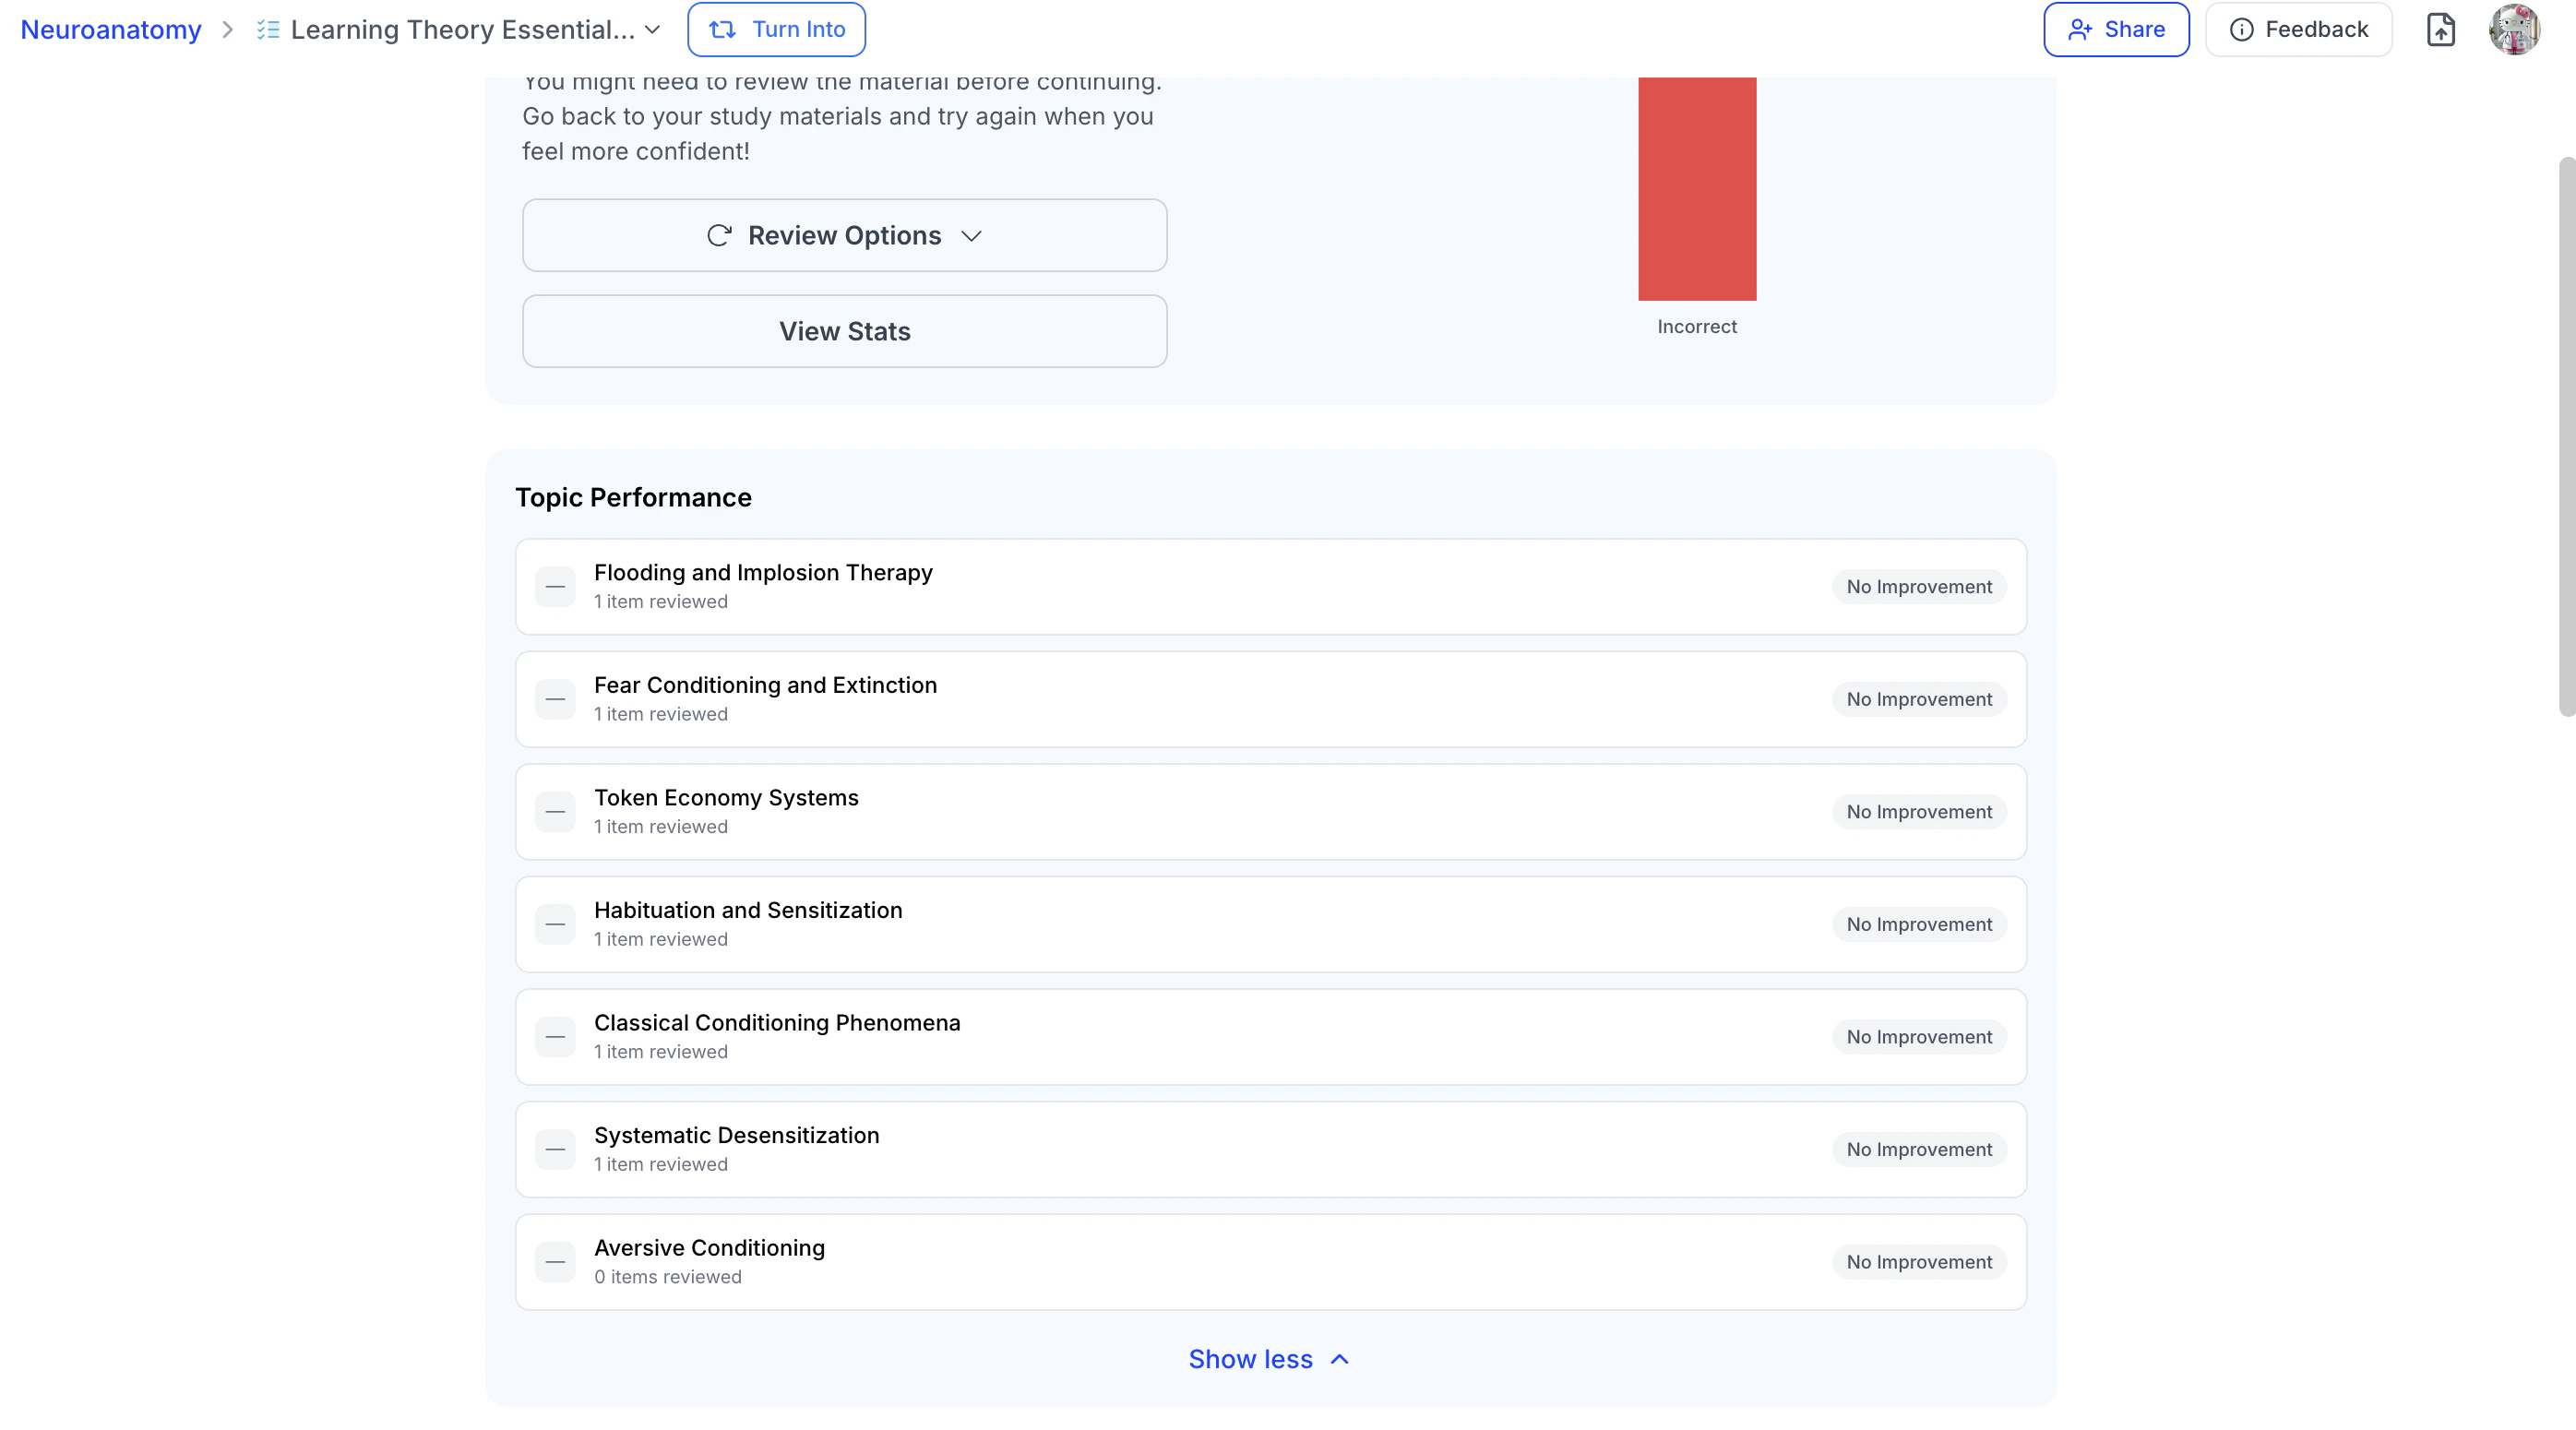Click the View Stats button
This screenshot has height=1430, width=2576.
click(844, 331)
